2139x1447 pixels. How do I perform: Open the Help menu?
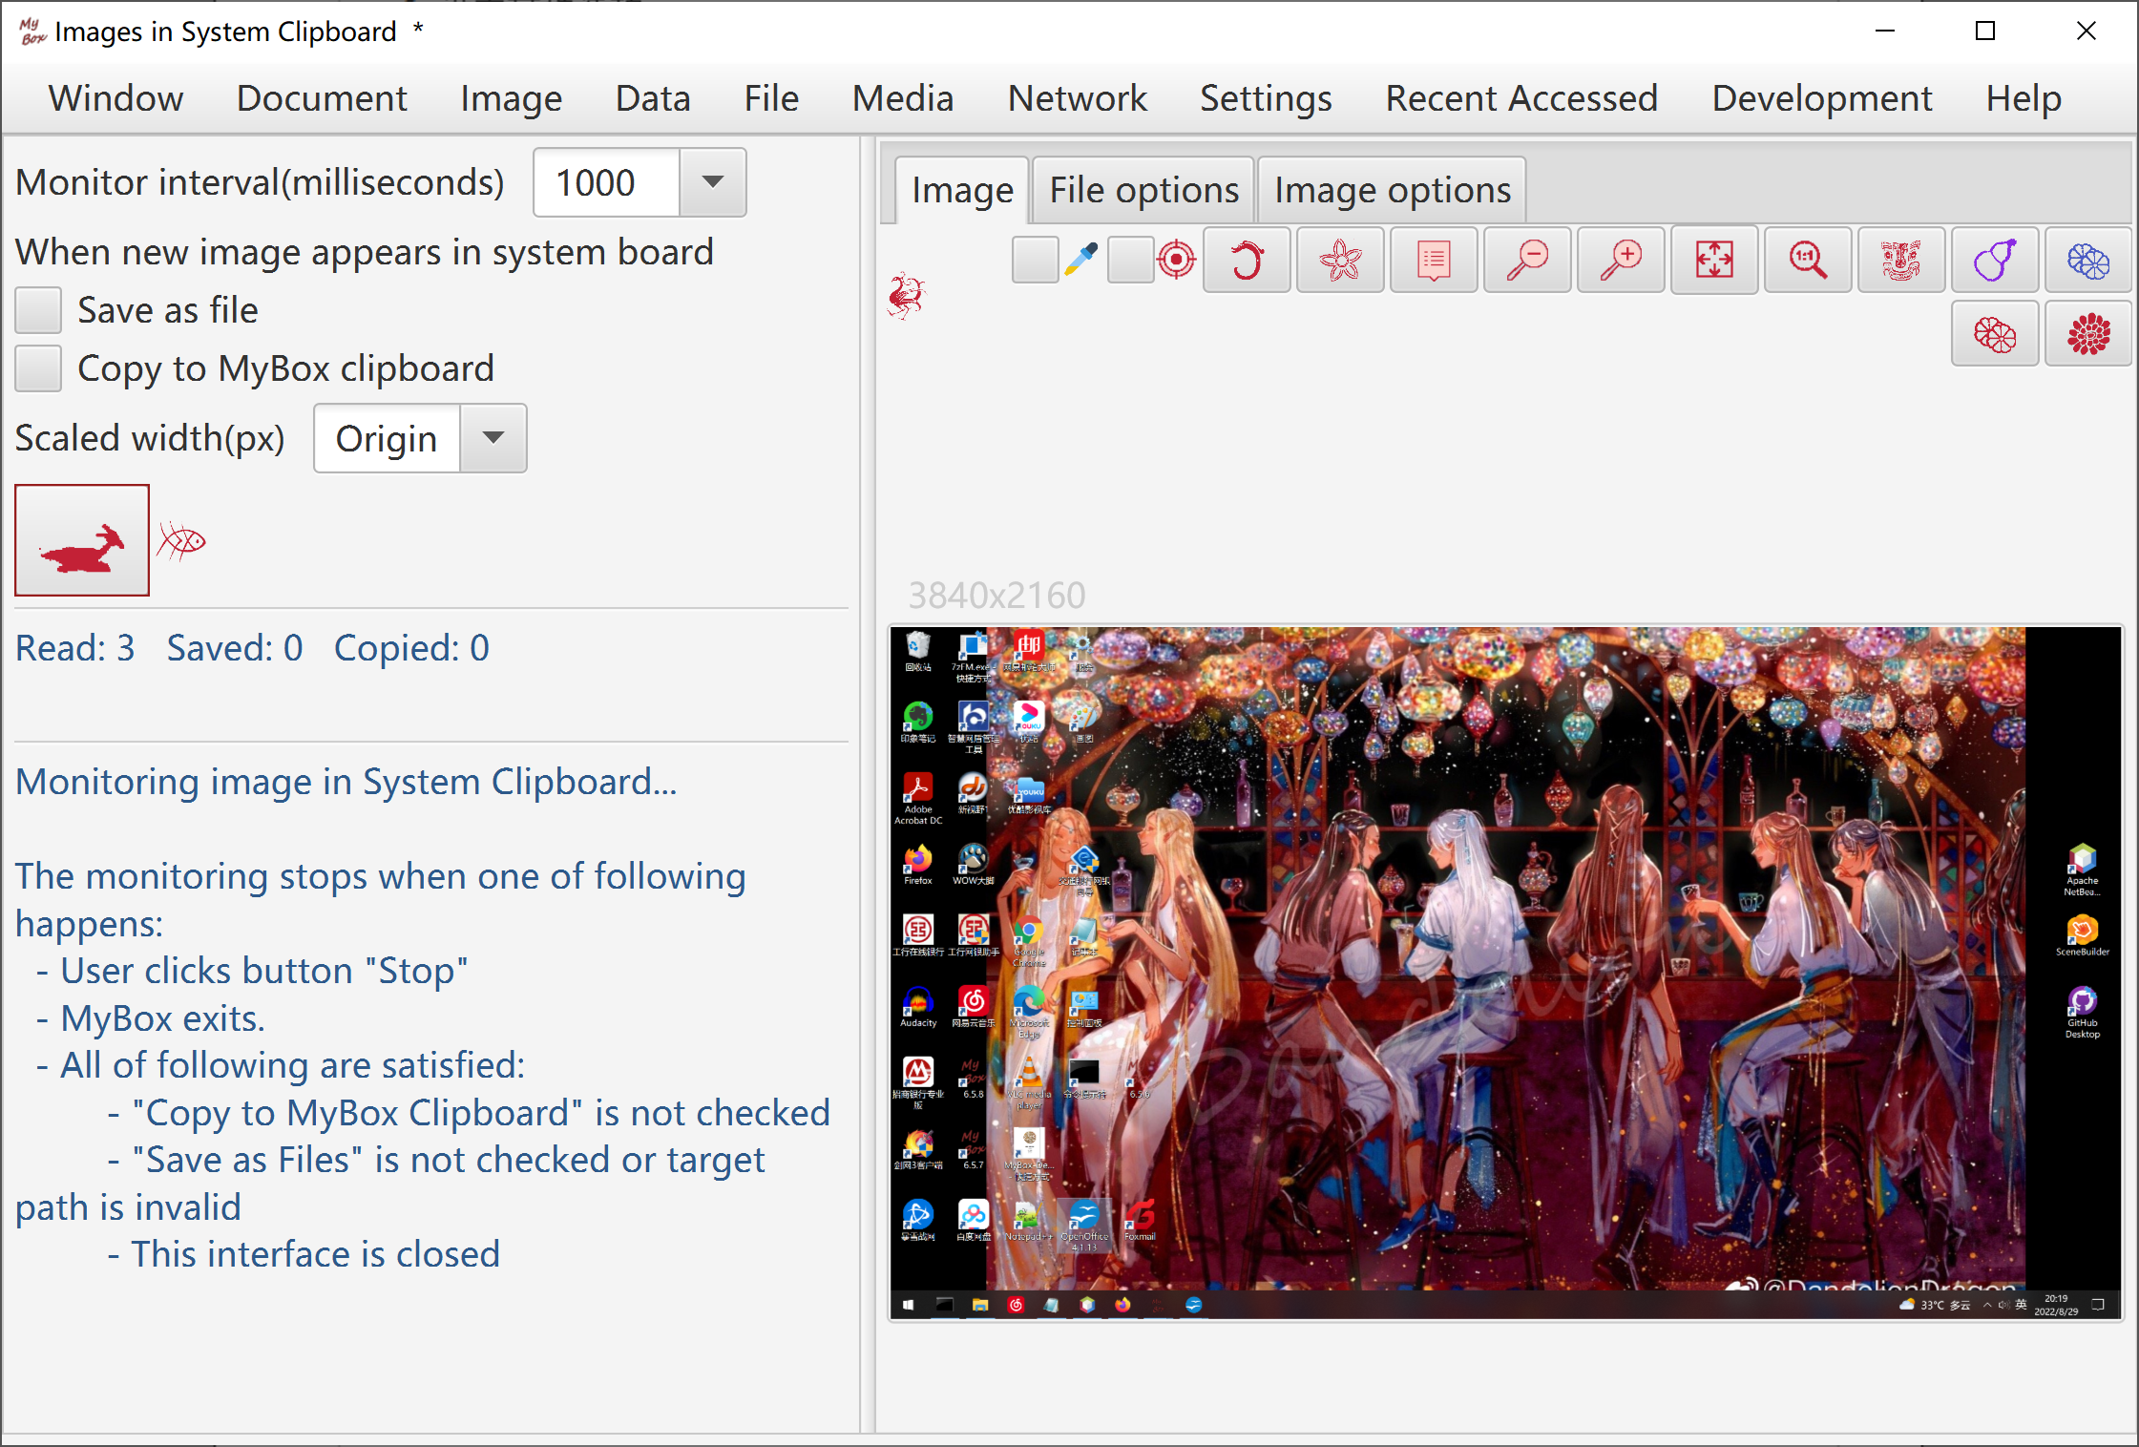(x=2024, y=98)
